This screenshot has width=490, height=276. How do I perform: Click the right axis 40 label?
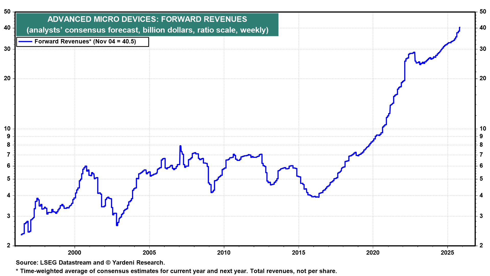tap(483, 28)
